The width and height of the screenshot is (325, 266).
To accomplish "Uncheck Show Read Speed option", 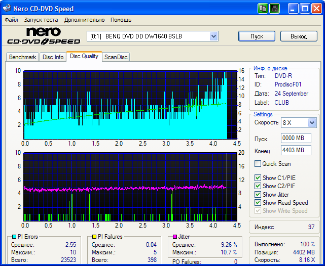I will [258, 203].
